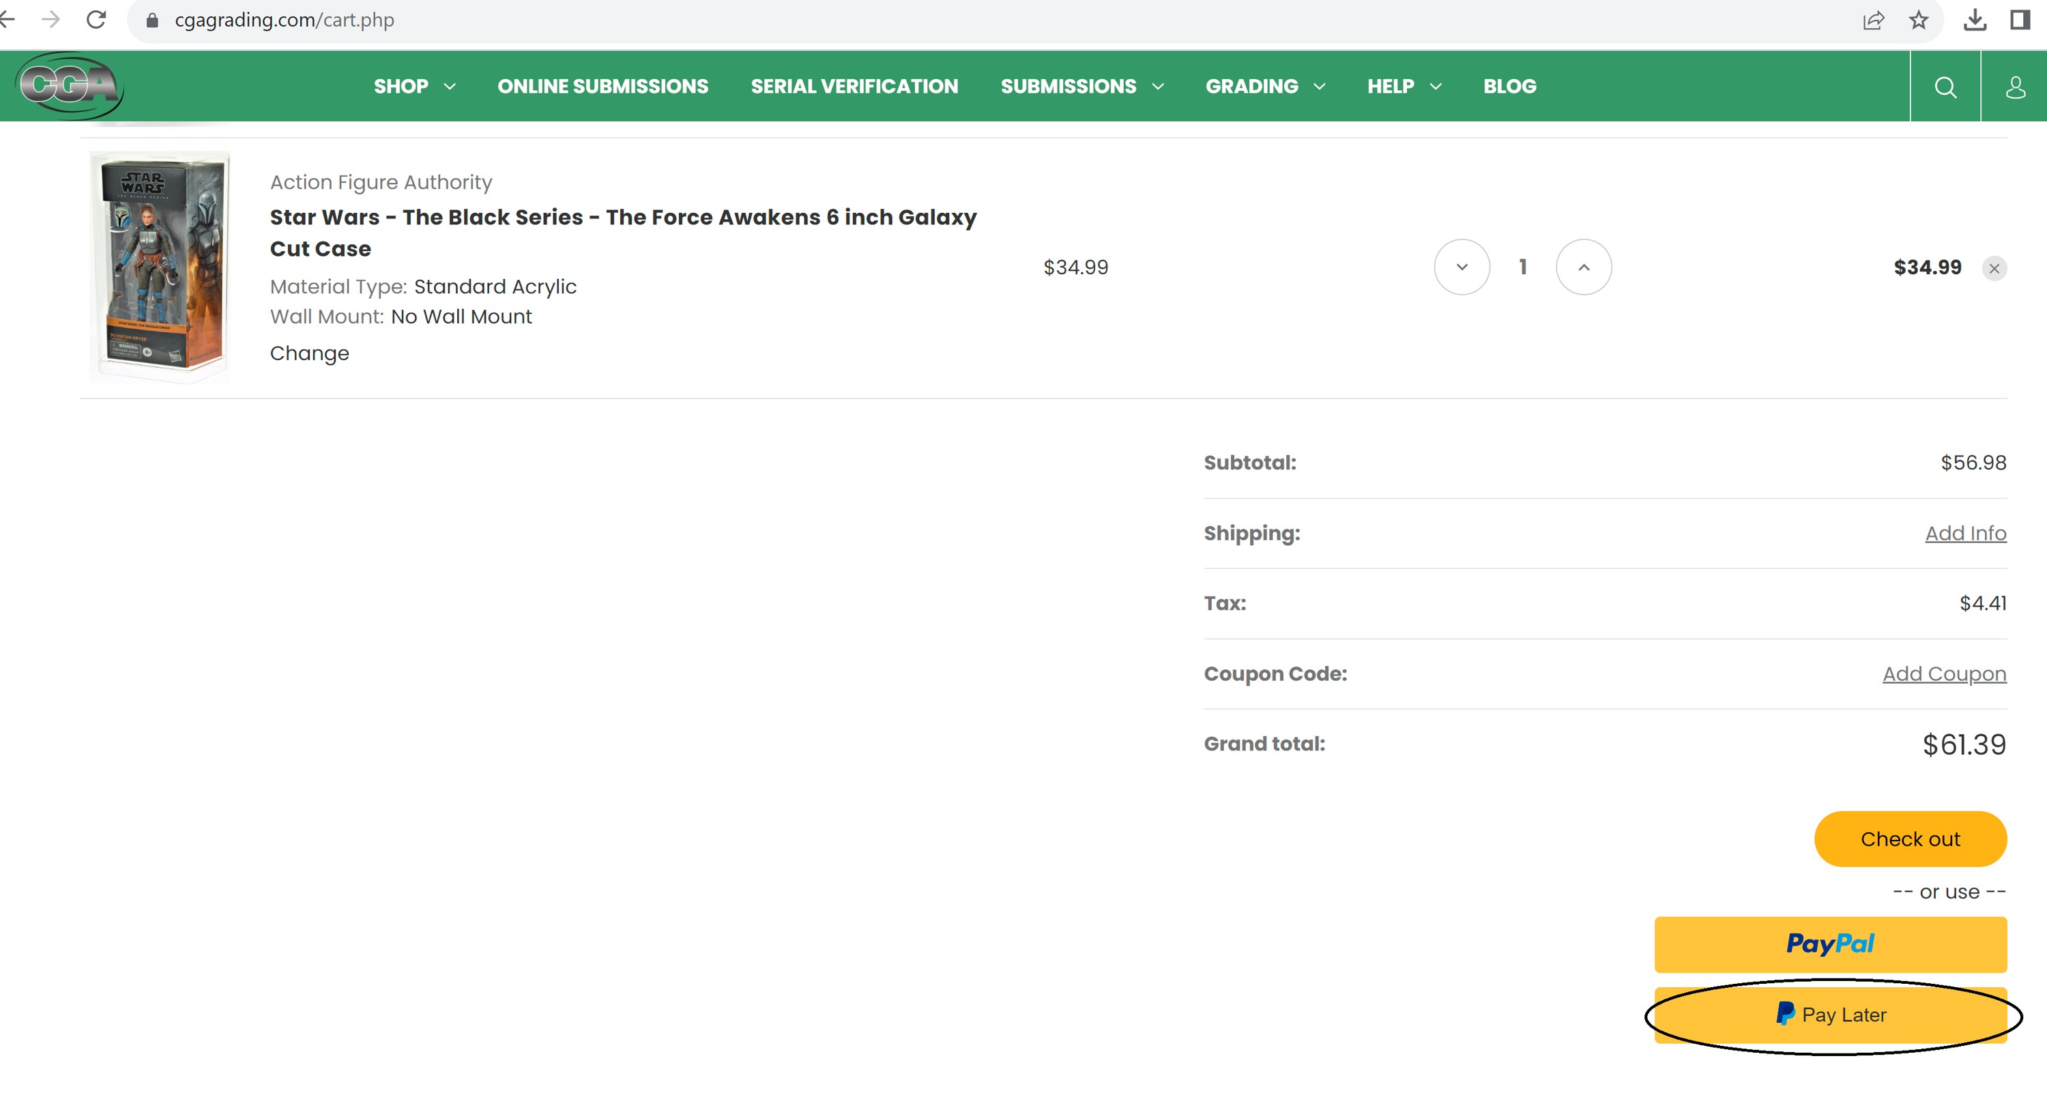Open the browser downloads icon
The height and width of the screenshot is (1095, 2047).
click(1975, 20)
